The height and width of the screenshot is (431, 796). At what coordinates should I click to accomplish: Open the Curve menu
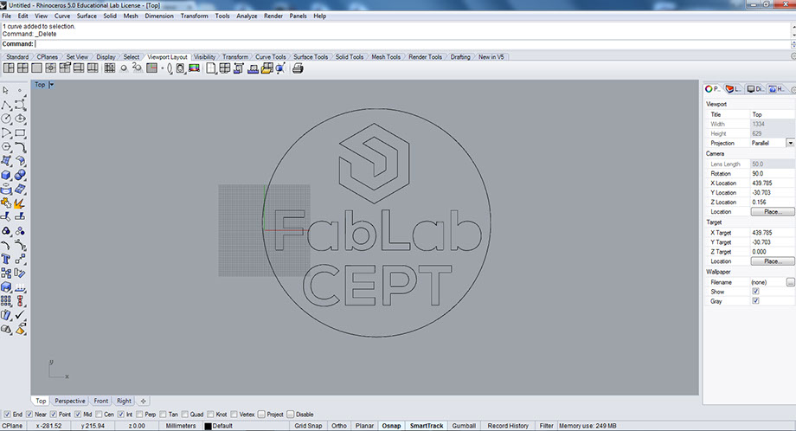(62, 16)
